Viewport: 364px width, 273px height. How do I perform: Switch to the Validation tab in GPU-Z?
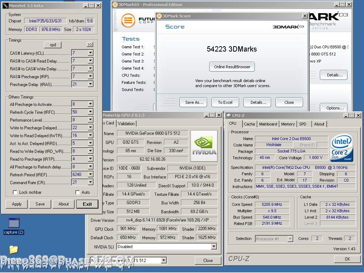coord(126,124)
